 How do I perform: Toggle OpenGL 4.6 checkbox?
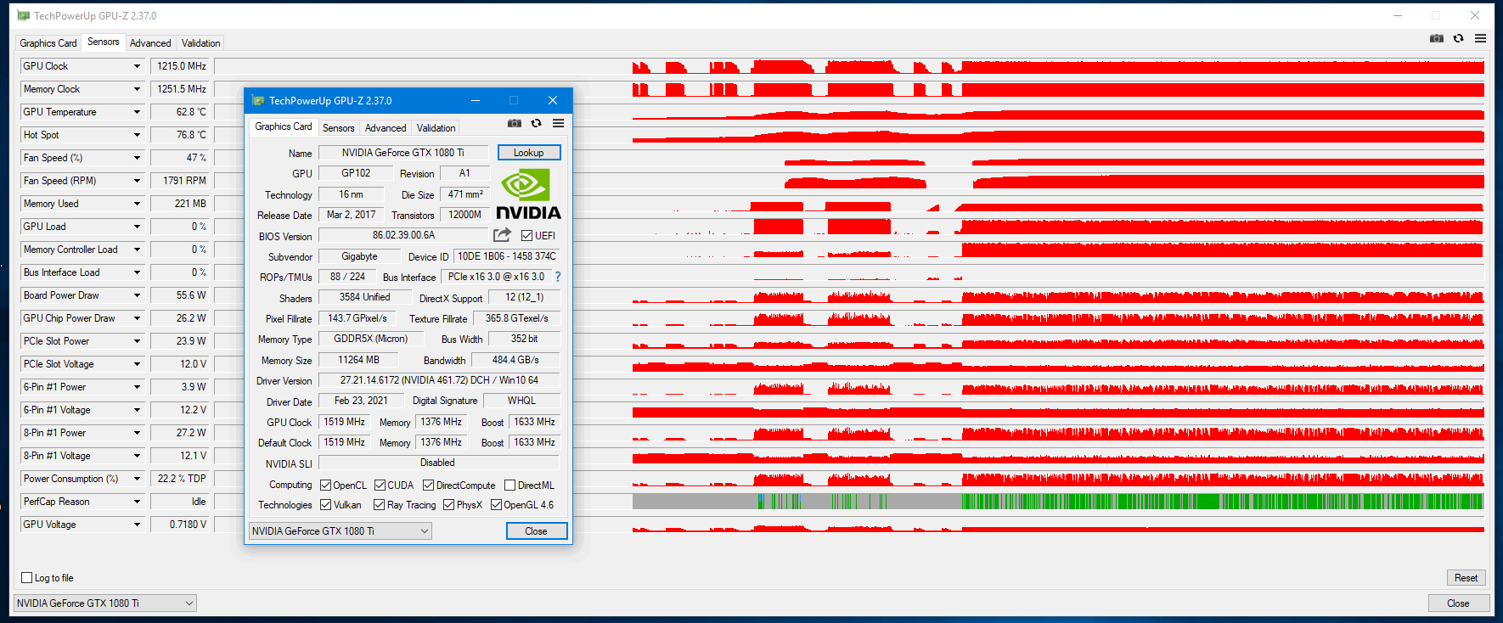point(496,505)
